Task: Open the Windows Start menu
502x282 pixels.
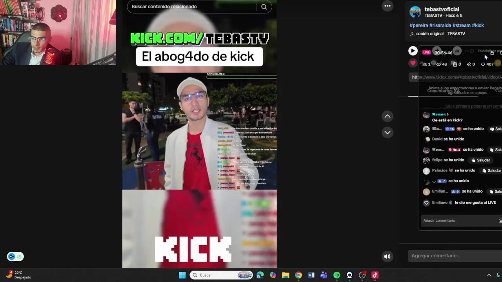Action: [x=182, y=275]
